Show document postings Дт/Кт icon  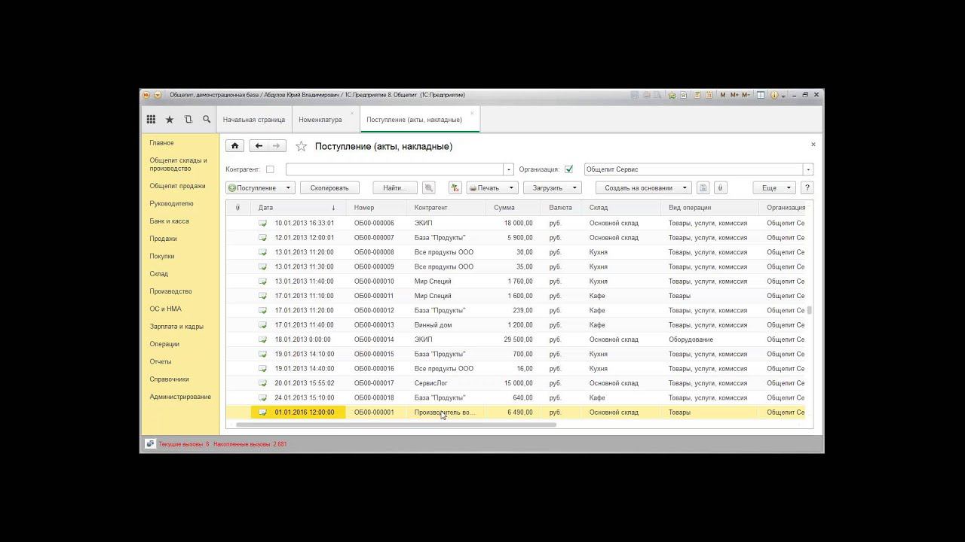pos(455,188)
